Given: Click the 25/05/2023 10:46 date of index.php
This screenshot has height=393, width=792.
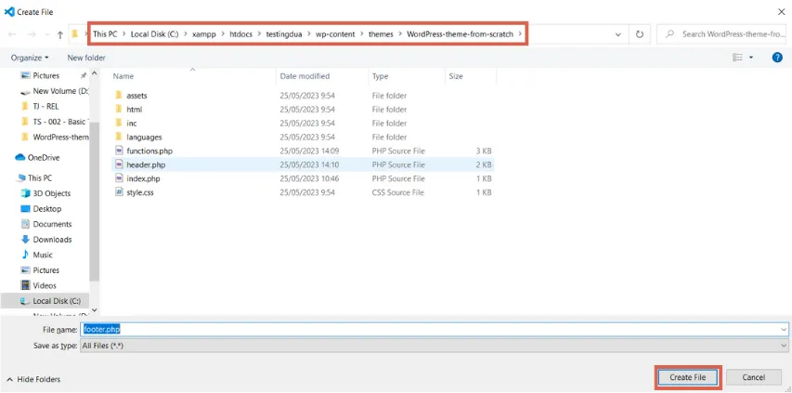Looking at the screenshot, I should [x=309, y=178].
